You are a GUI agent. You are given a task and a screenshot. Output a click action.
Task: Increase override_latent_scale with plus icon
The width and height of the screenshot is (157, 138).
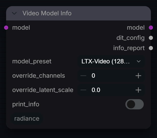tap(138, 90)
